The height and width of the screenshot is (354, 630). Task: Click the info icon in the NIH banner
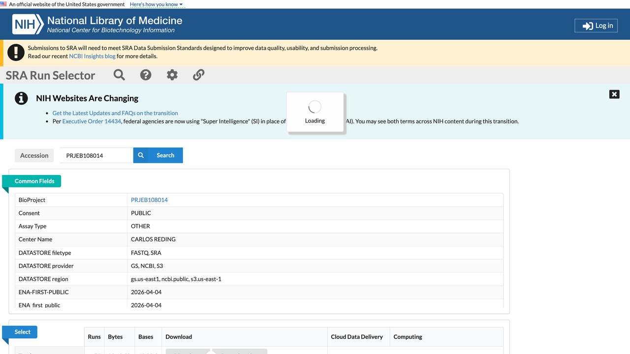click(21, 98)
